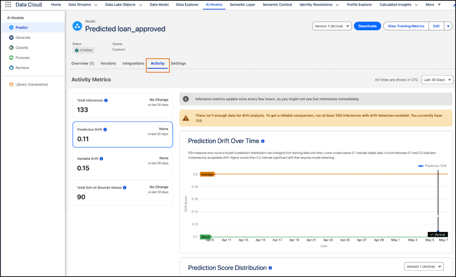Open the Semantic Context nav tab
Screen dimensions: 456x277
[x=277, y=5]
